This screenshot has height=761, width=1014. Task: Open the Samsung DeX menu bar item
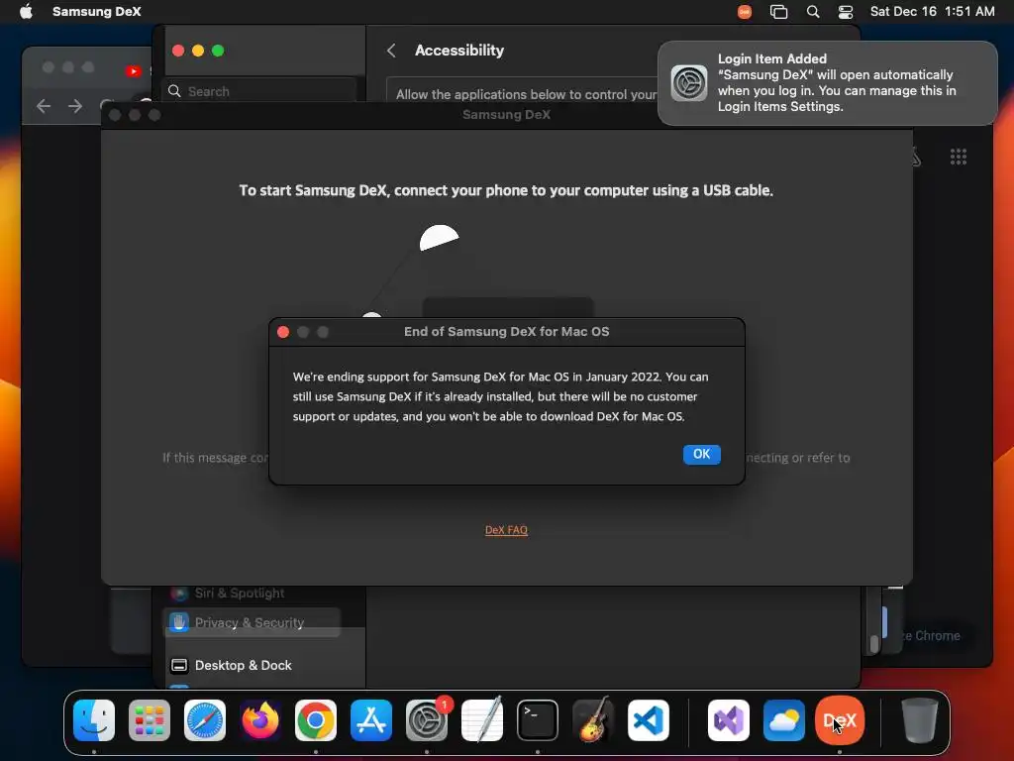96,12
